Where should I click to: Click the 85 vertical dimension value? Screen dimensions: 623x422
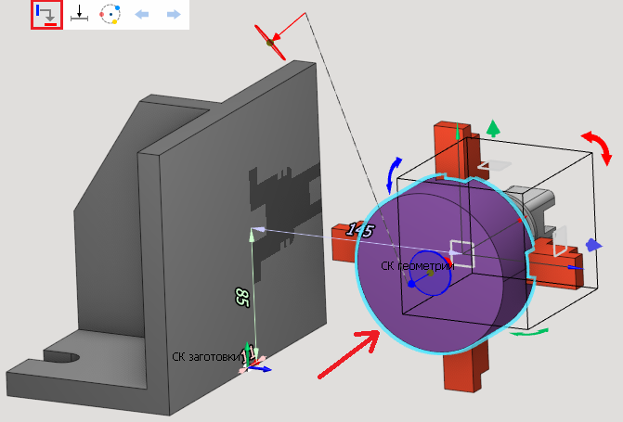pos(241,297)
